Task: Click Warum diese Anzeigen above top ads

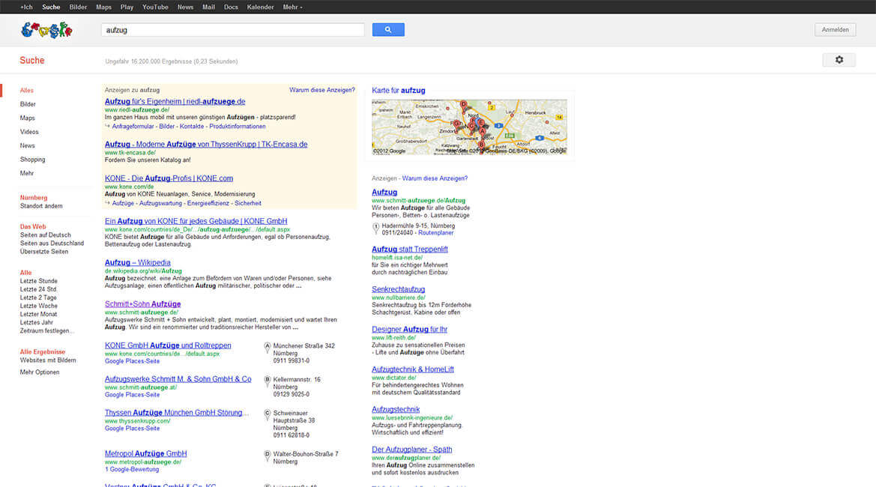Action: (x=321, y=90)
